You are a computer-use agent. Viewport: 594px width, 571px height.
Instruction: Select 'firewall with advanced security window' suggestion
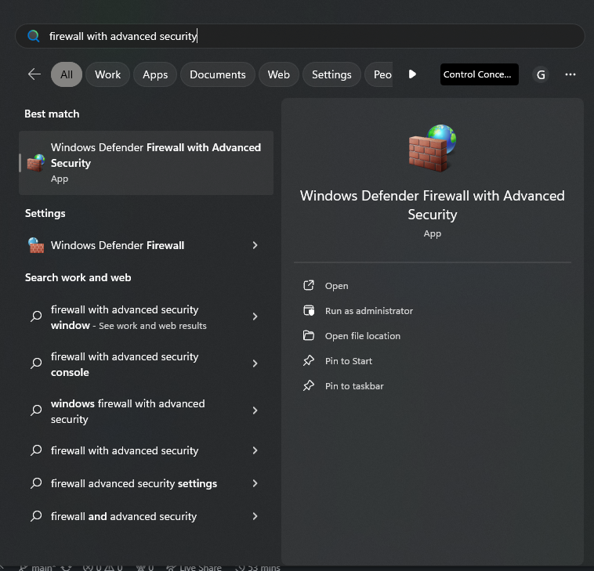coord(147,317)
